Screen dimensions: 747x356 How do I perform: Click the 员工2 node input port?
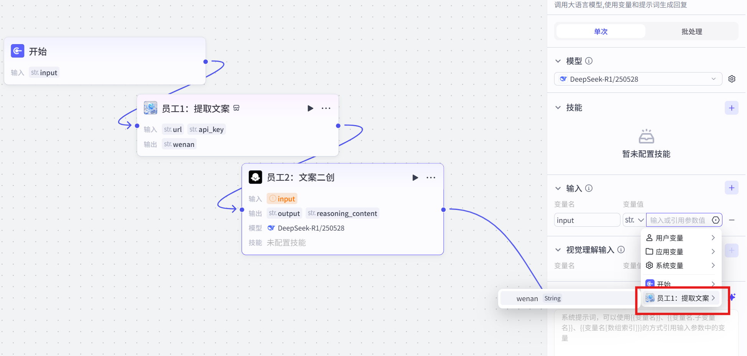point(242,209)
